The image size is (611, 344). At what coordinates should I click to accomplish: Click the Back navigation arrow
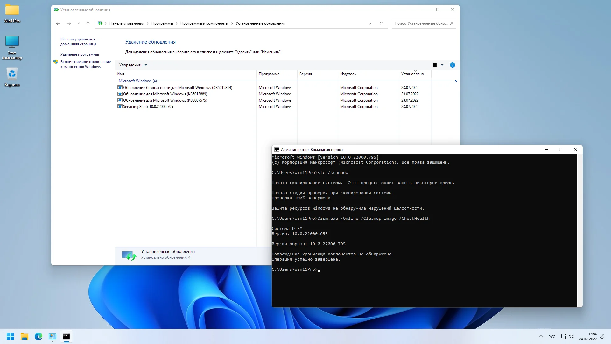click(x=58, y=23)
